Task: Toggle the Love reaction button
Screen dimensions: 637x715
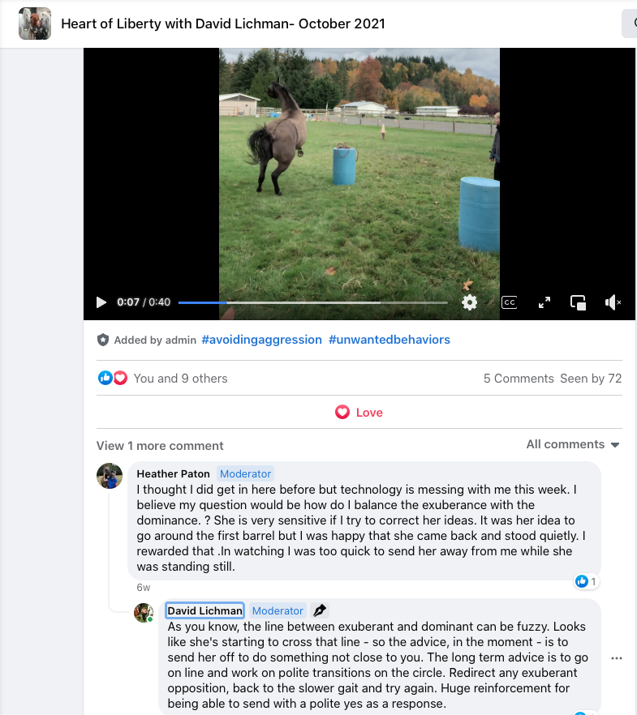Action: tap(359, 412)
